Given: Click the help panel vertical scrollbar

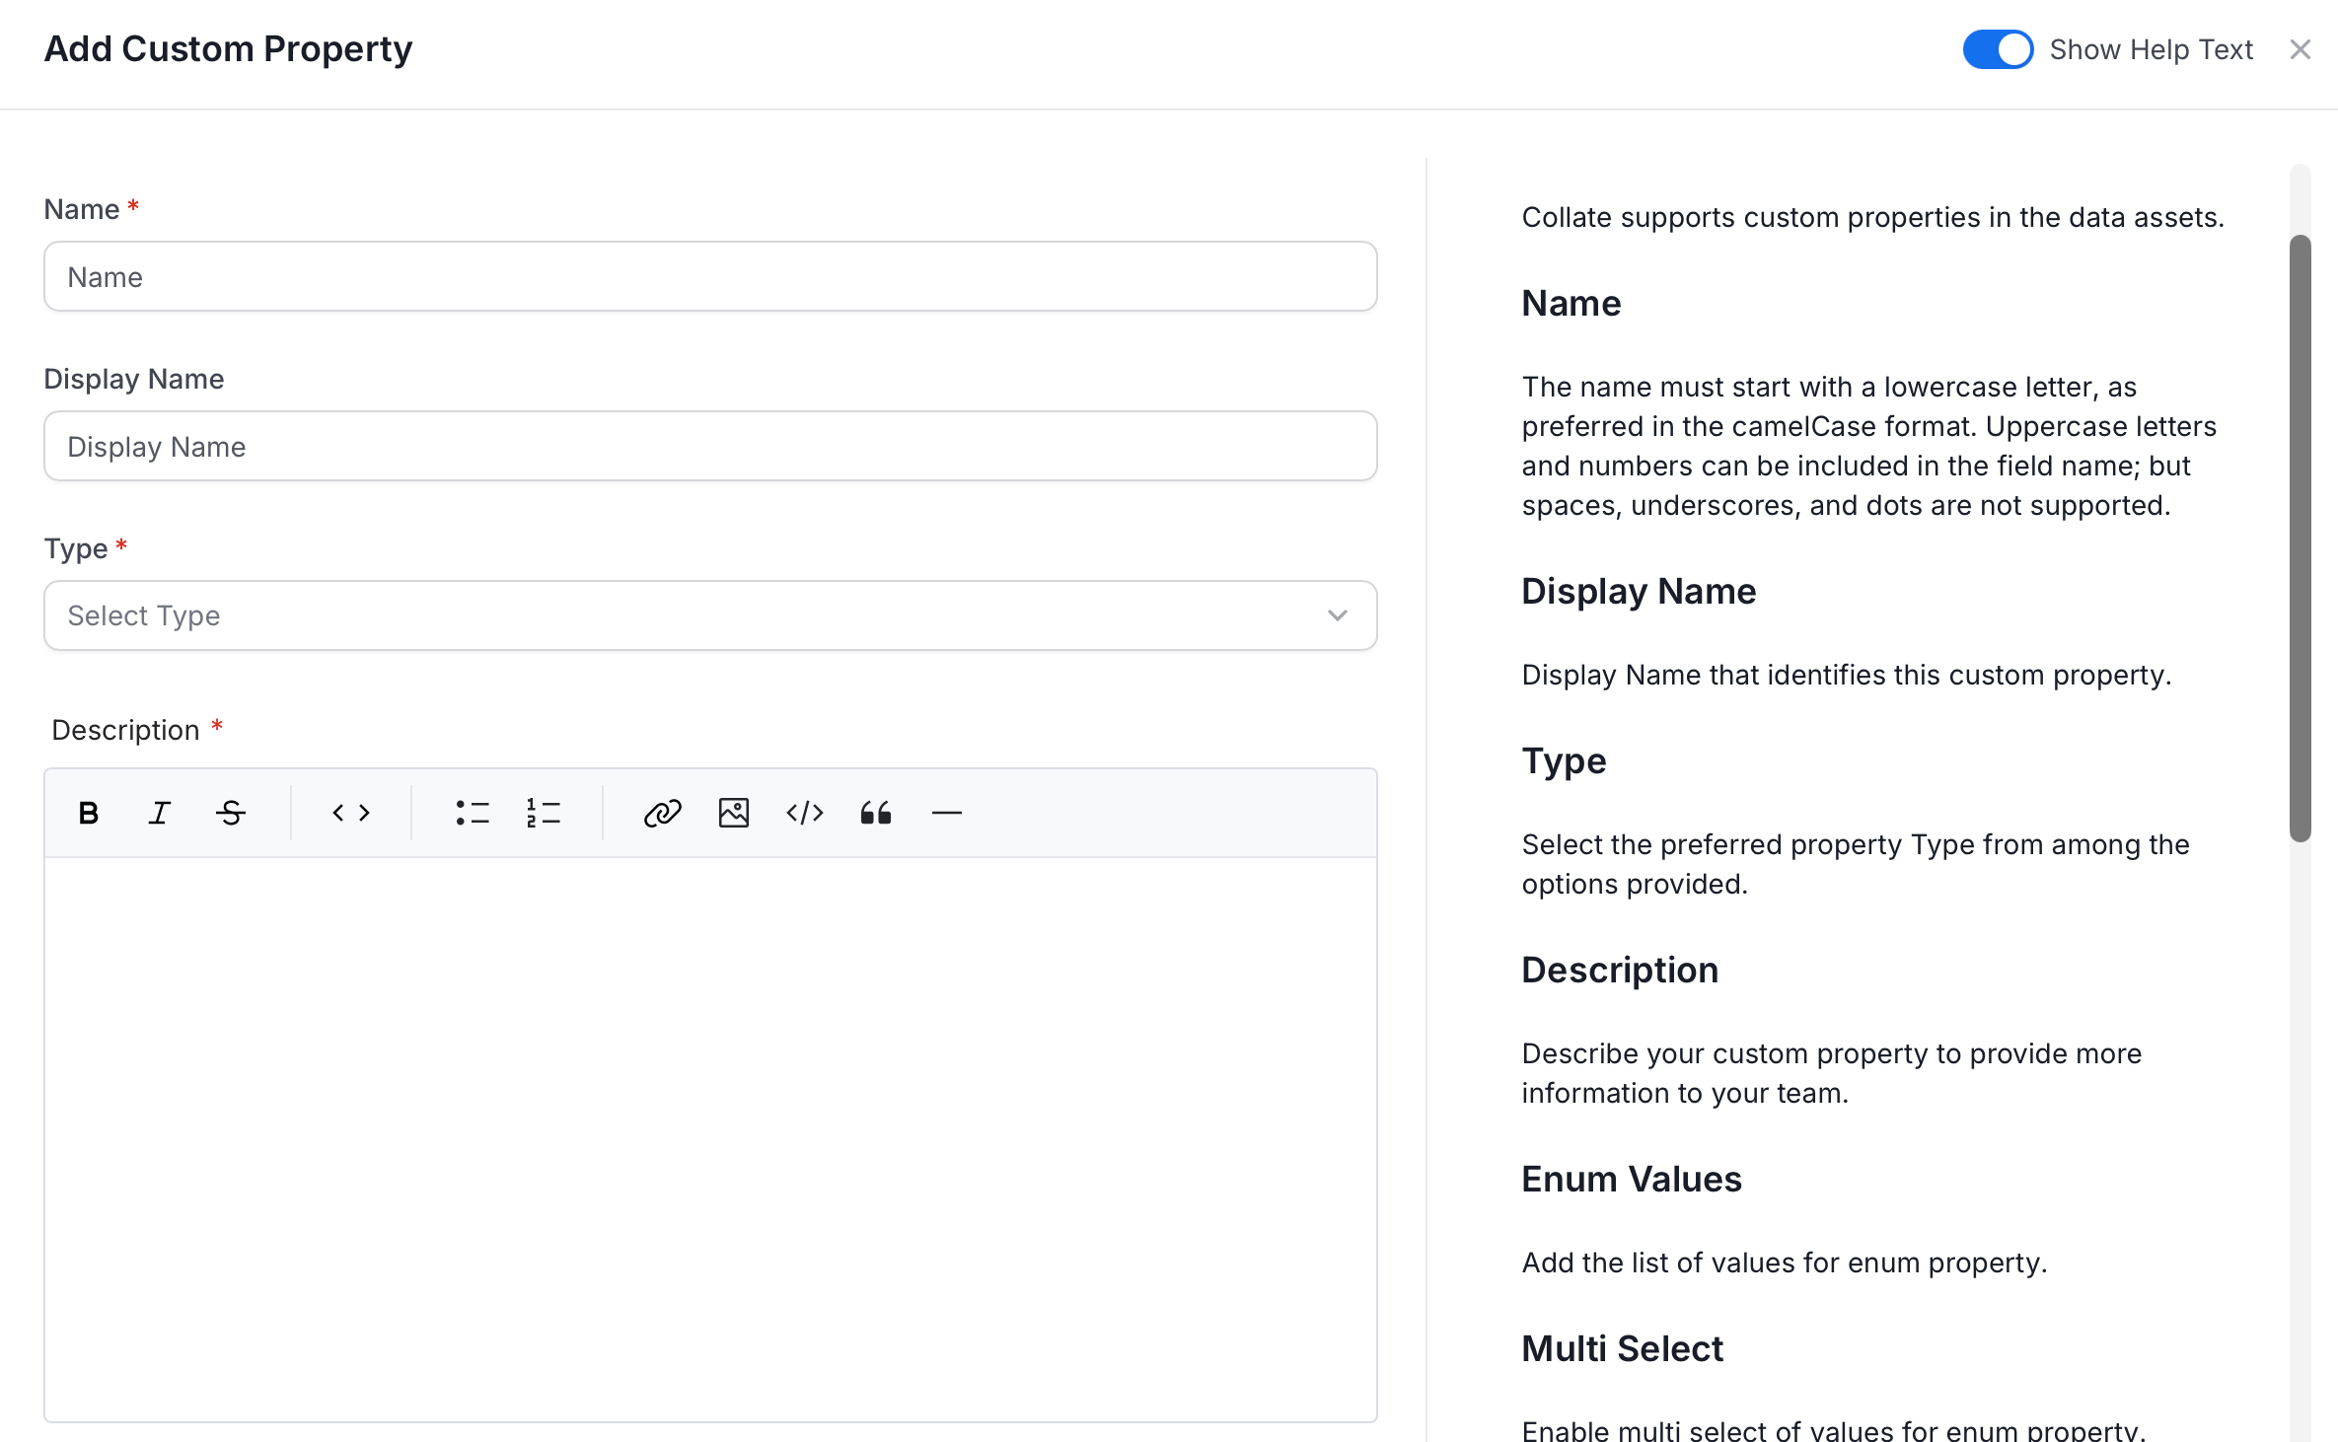Looking at the screenshot, I should (2301, 539).
